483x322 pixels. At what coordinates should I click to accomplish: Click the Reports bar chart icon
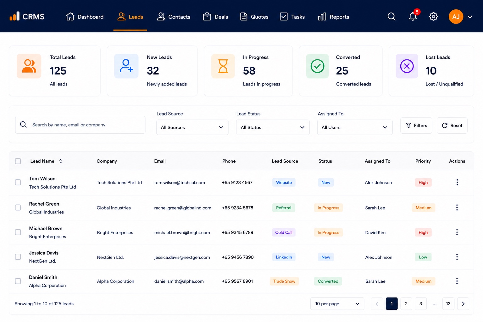coord(322,17)
